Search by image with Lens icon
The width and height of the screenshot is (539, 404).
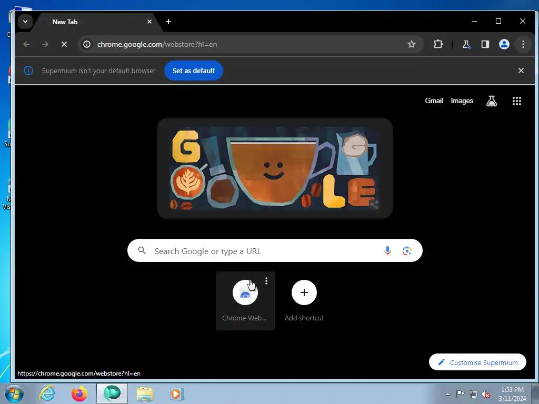click(x=407, y=251)
